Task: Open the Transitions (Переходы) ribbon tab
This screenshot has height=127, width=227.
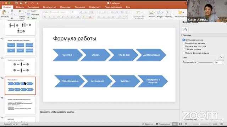Action: [x=65, y=7]
